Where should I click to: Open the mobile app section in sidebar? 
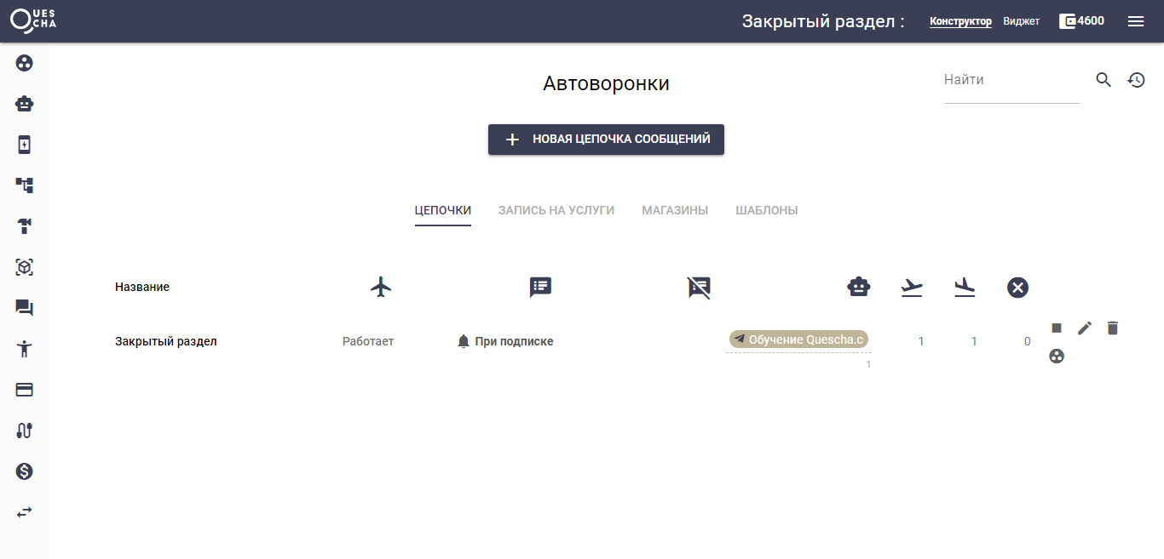click(x=24, y=144)
